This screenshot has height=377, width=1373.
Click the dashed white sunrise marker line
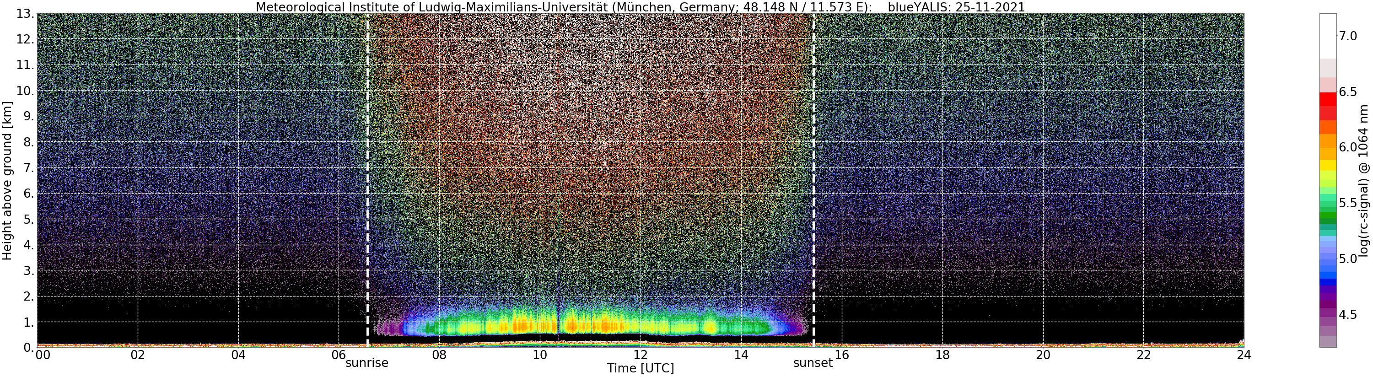[x=367, y=180]
